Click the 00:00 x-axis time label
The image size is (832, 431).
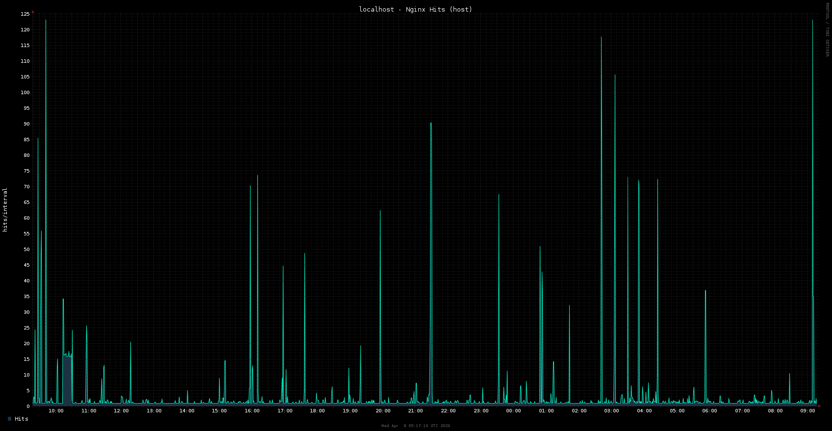pos(514,411)
